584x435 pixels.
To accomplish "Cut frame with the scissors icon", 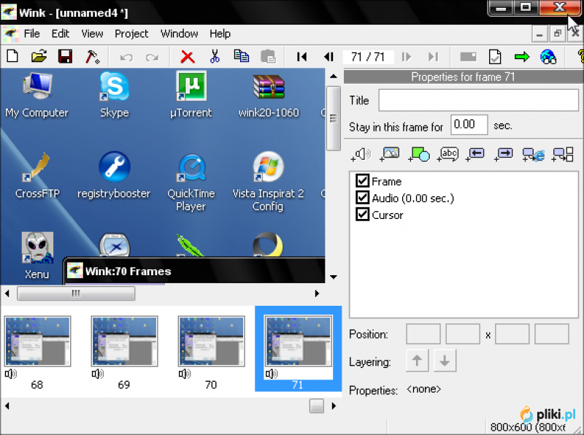I will (x=215, y=57).
